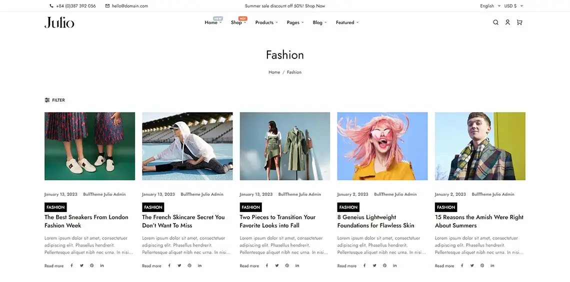Expand the Pages menu
This screenshot has width=570, height=282.
pyautogui.click(x=295, y=22)
